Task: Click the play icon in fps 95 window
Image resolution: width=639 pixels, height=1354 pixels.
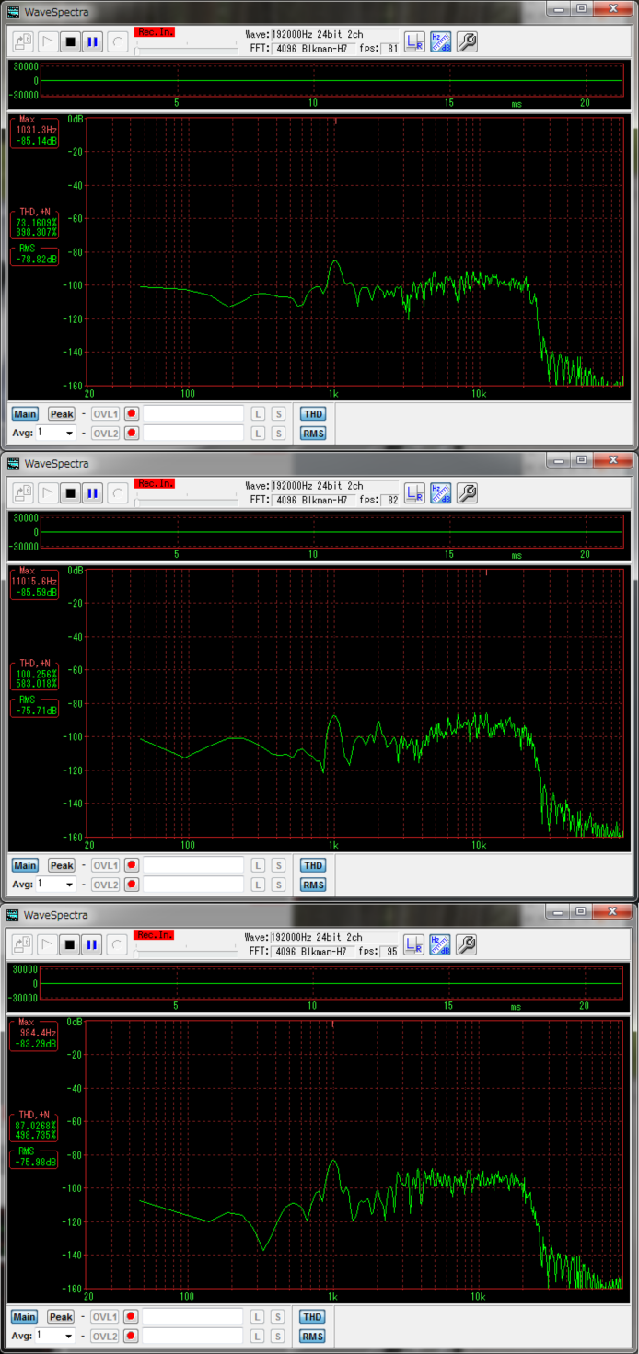Action: [48, 944]
